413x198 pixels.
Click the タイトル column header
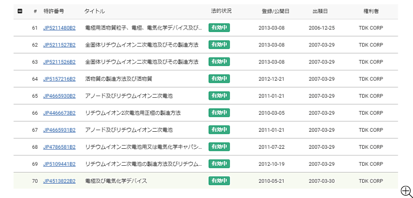click(94, 11)
